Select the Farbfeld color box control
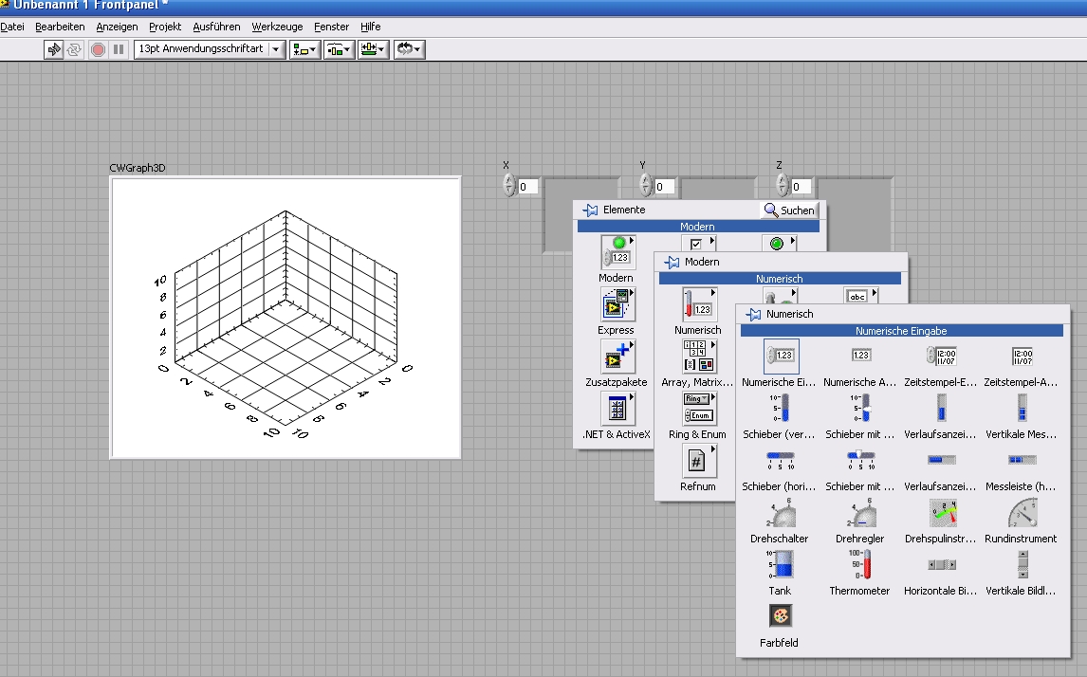This screenshot has height=677, width=1087. pyautogui.click(x=780, y=617)
